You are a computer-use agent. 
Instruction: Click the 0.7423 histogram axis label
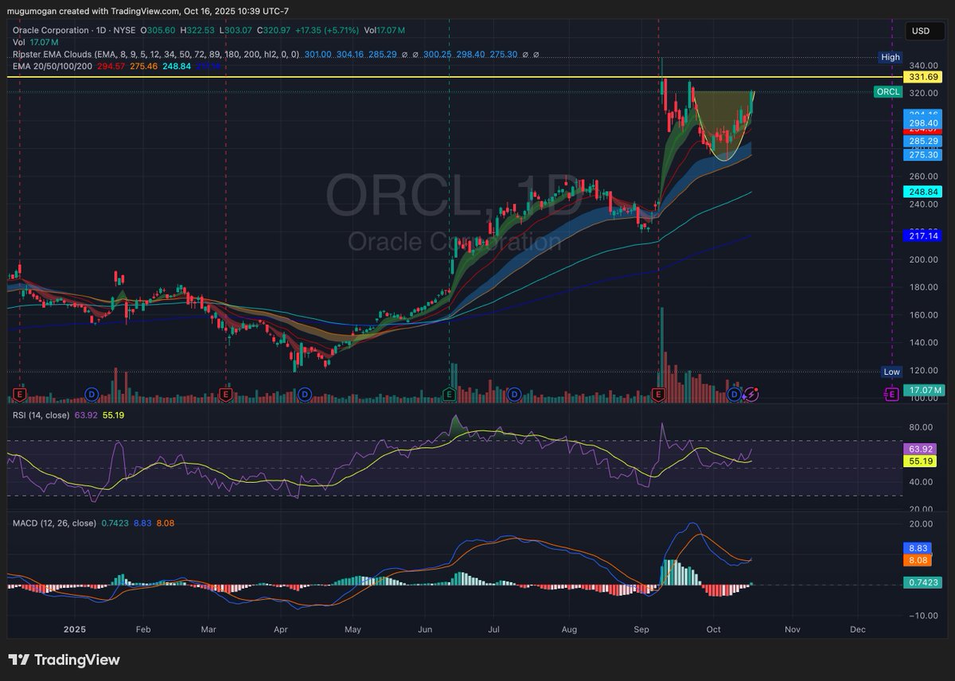(x=924, y=583)
